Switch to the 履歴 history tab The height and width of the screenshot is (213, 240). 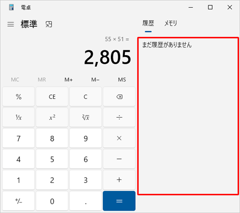point(148,24)
